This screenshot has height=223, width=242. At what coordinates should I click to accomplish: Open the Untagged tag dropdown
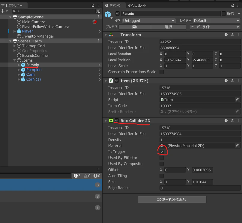click(149, 20)
